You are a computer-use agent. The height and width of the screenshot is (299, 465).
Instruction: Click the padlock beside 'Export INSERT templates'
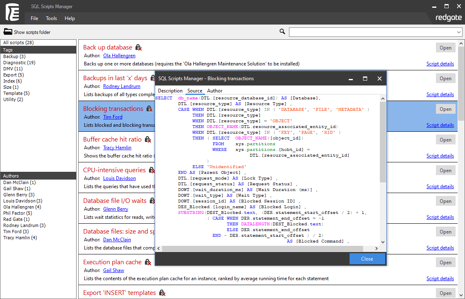point(162,293)
